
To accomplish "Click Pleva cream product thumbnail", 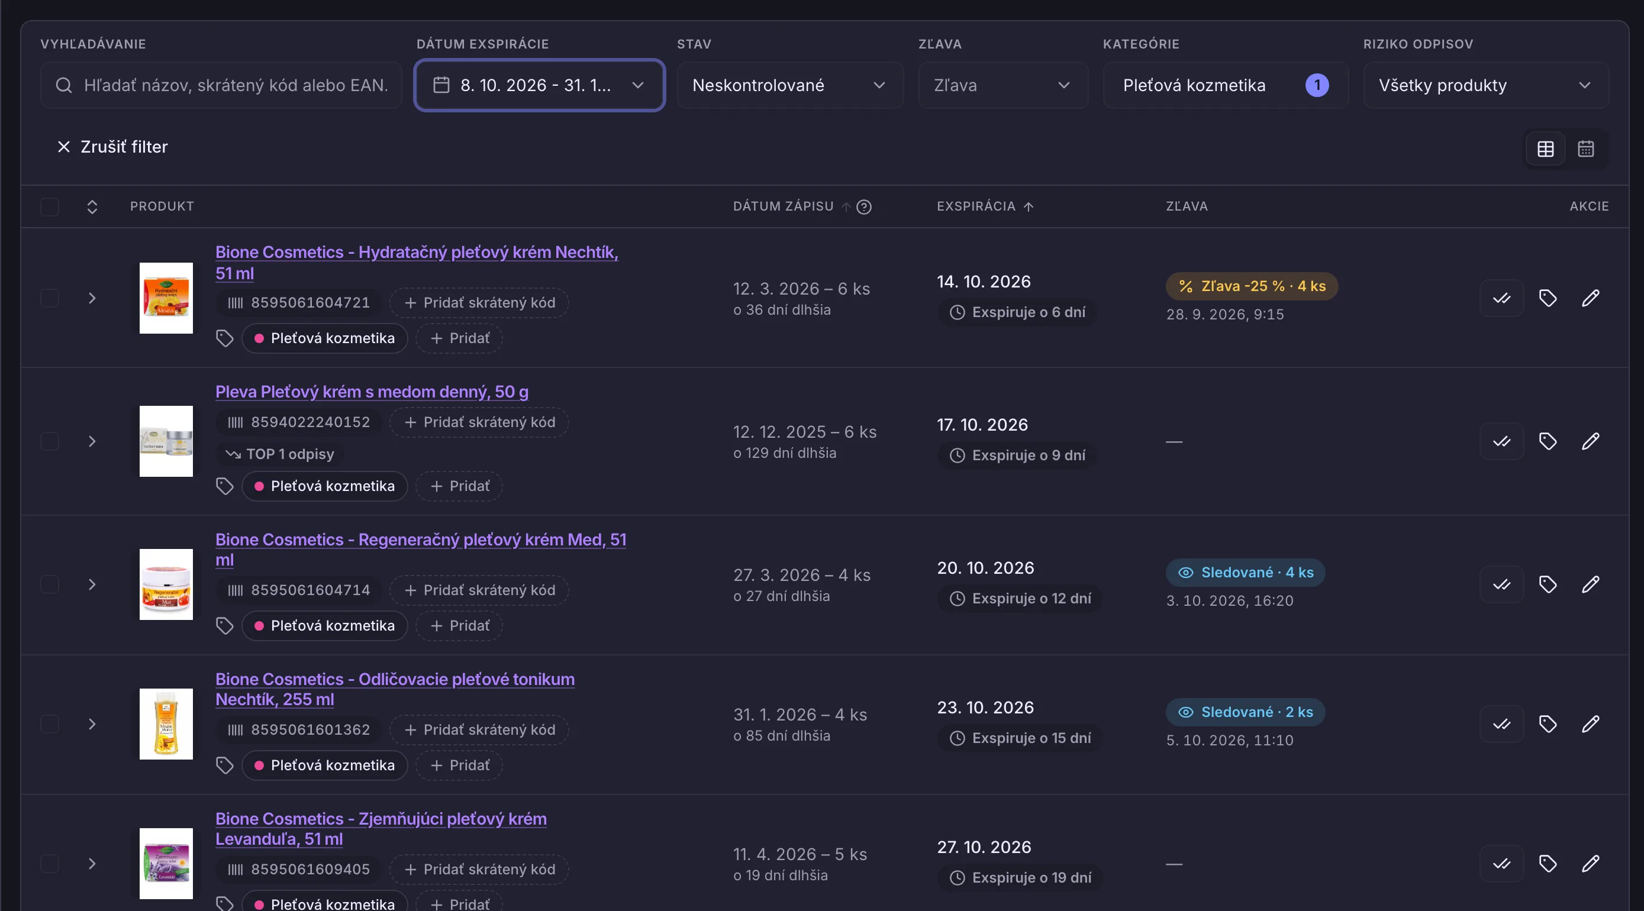I will point(166,441).
